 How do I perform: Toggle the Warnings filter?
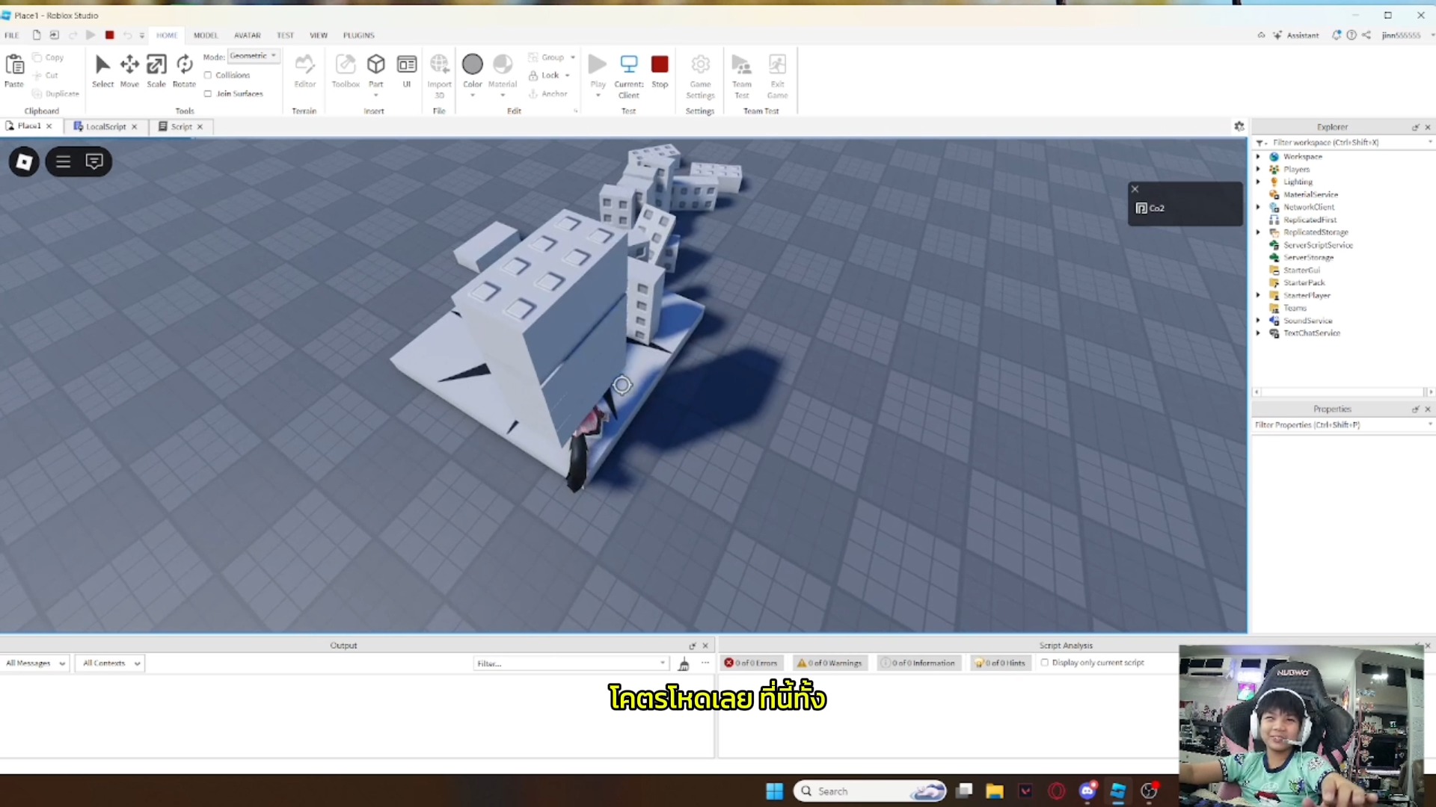tap(829, 663)
